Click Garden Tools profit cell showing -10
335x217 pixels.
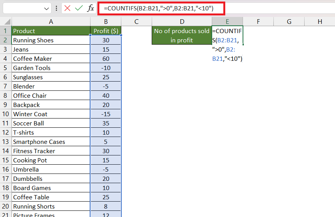click(x=106, y=68)
